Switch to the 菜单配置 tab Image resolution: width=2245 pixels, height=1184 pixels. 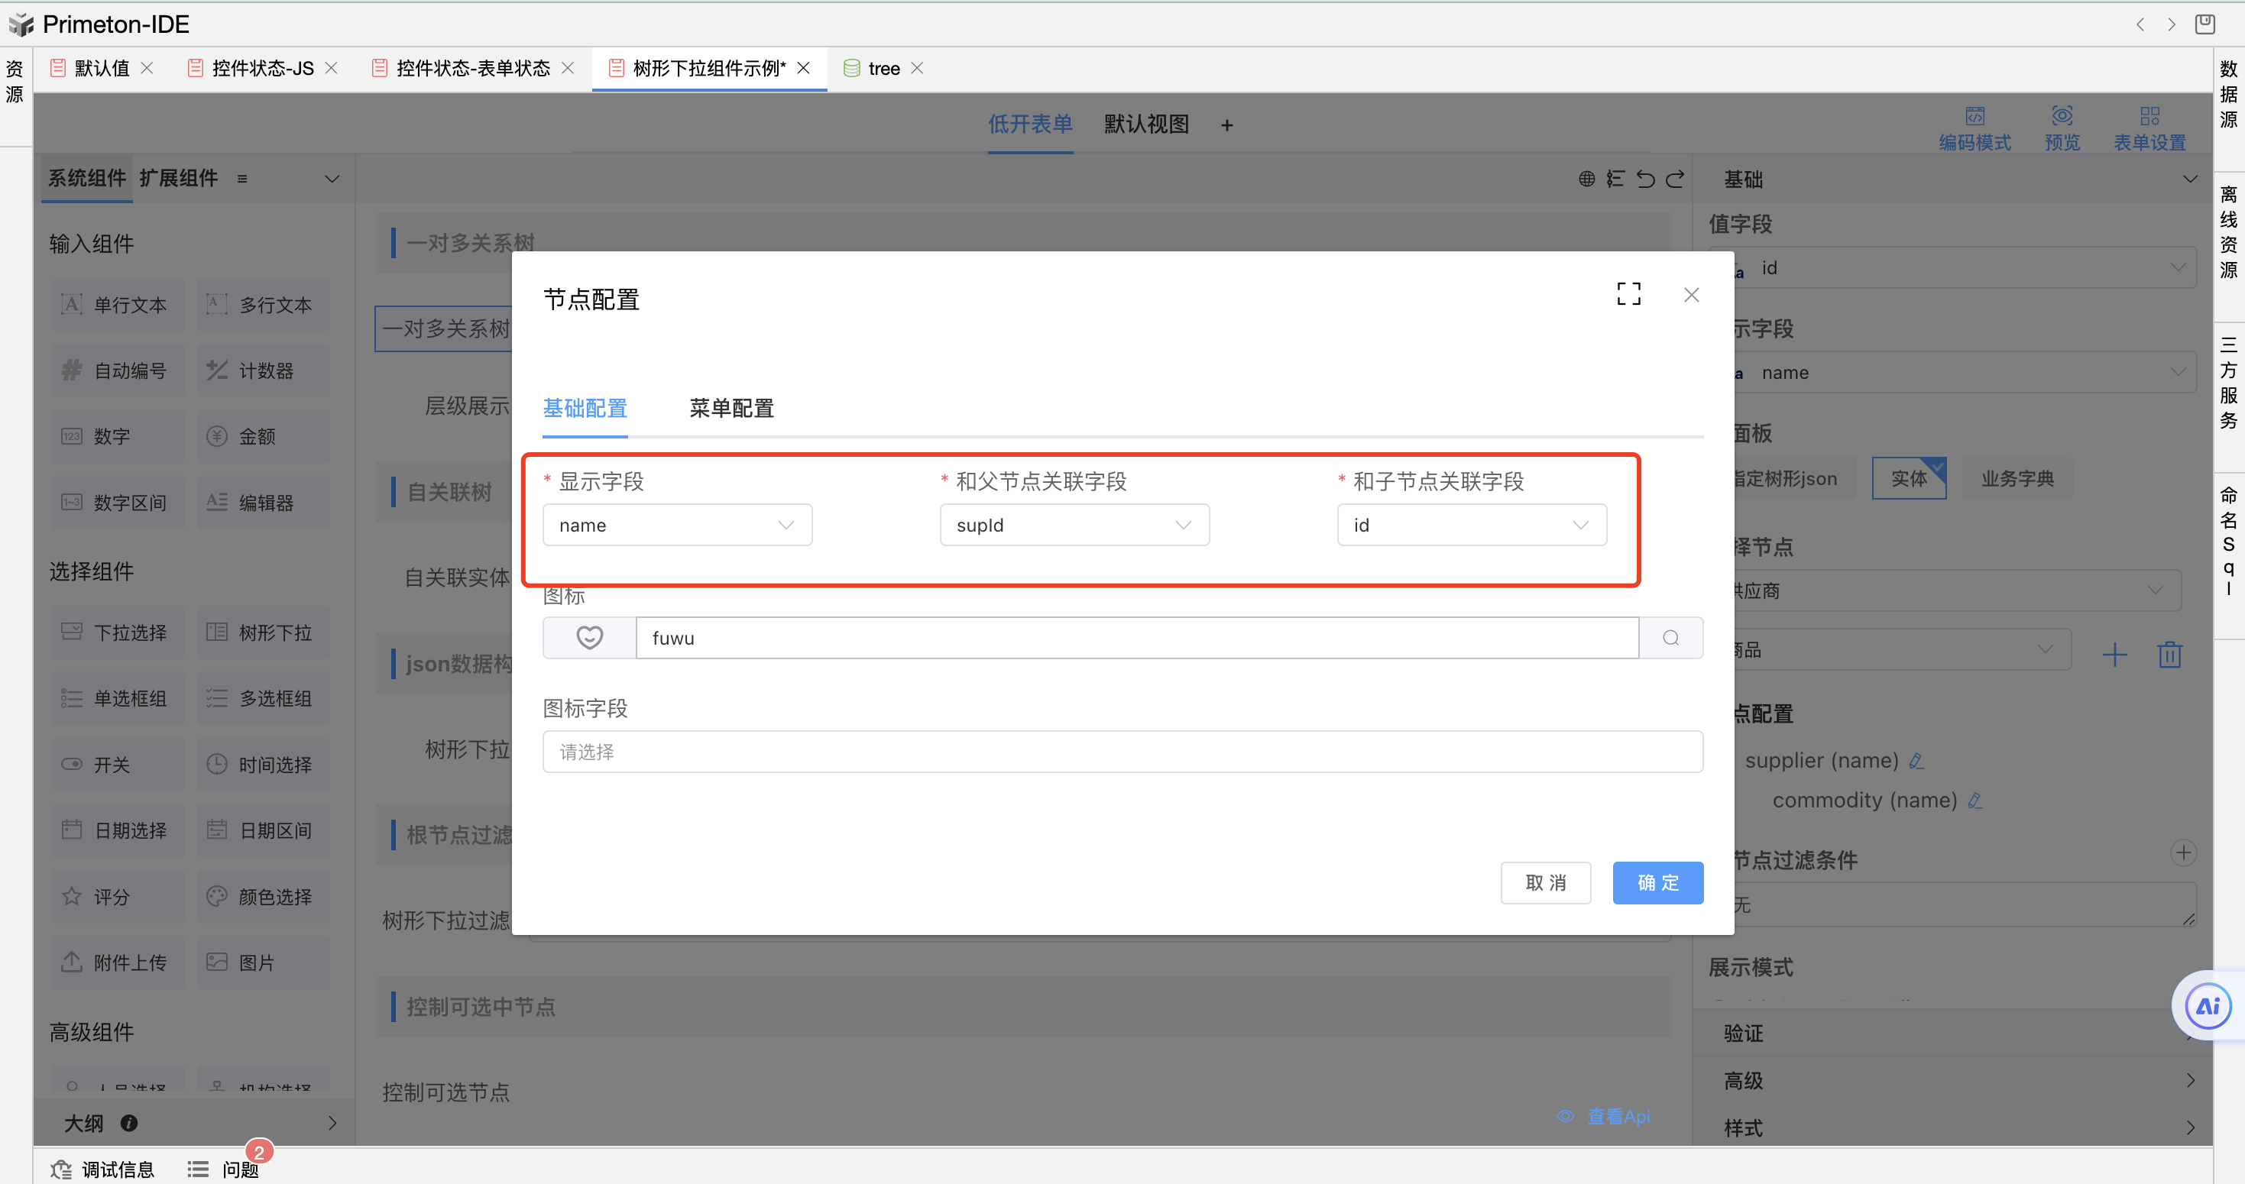pyautogui.click(x=731, y=408)
